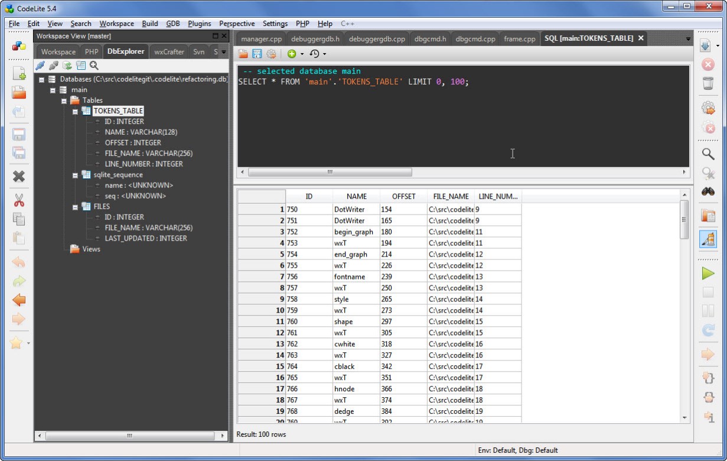727x461 pixels.
Task: Click the trash can icon in right toolbar
Action: tap(708, 83)
